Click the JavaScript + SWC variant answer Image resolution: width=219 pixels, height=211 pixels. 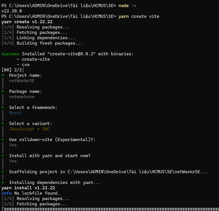pyautogui.click(x=29, y=129)
